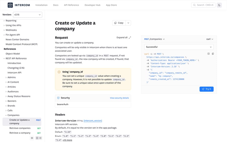Click the warning icon in the company_id note
The height and width of the screenshot is (142, 227).
59,72
